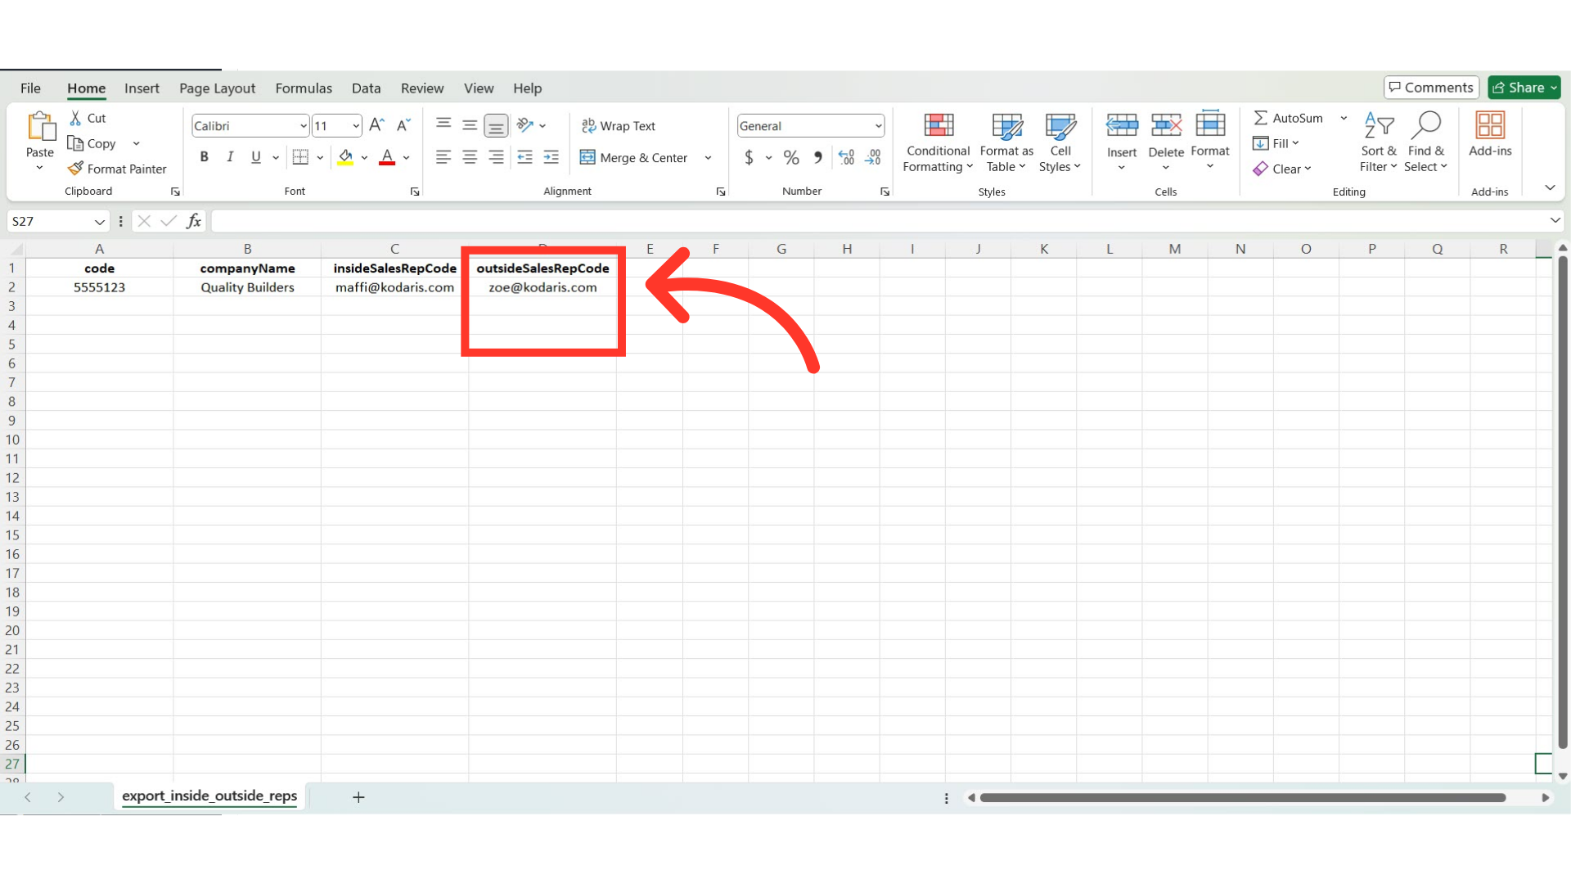This screenshot has width=1571, height=884.
Task: Switch to the Formulas tab
Action: pos(304,88)
